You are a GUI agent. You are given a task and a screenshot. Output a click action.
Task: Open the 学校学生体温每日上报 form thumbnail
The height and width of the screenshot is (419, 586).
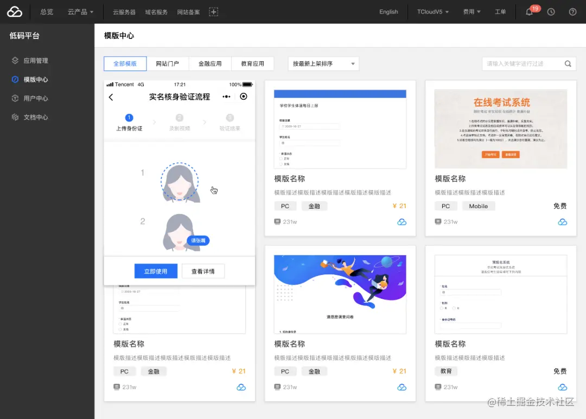coord(340,129)
